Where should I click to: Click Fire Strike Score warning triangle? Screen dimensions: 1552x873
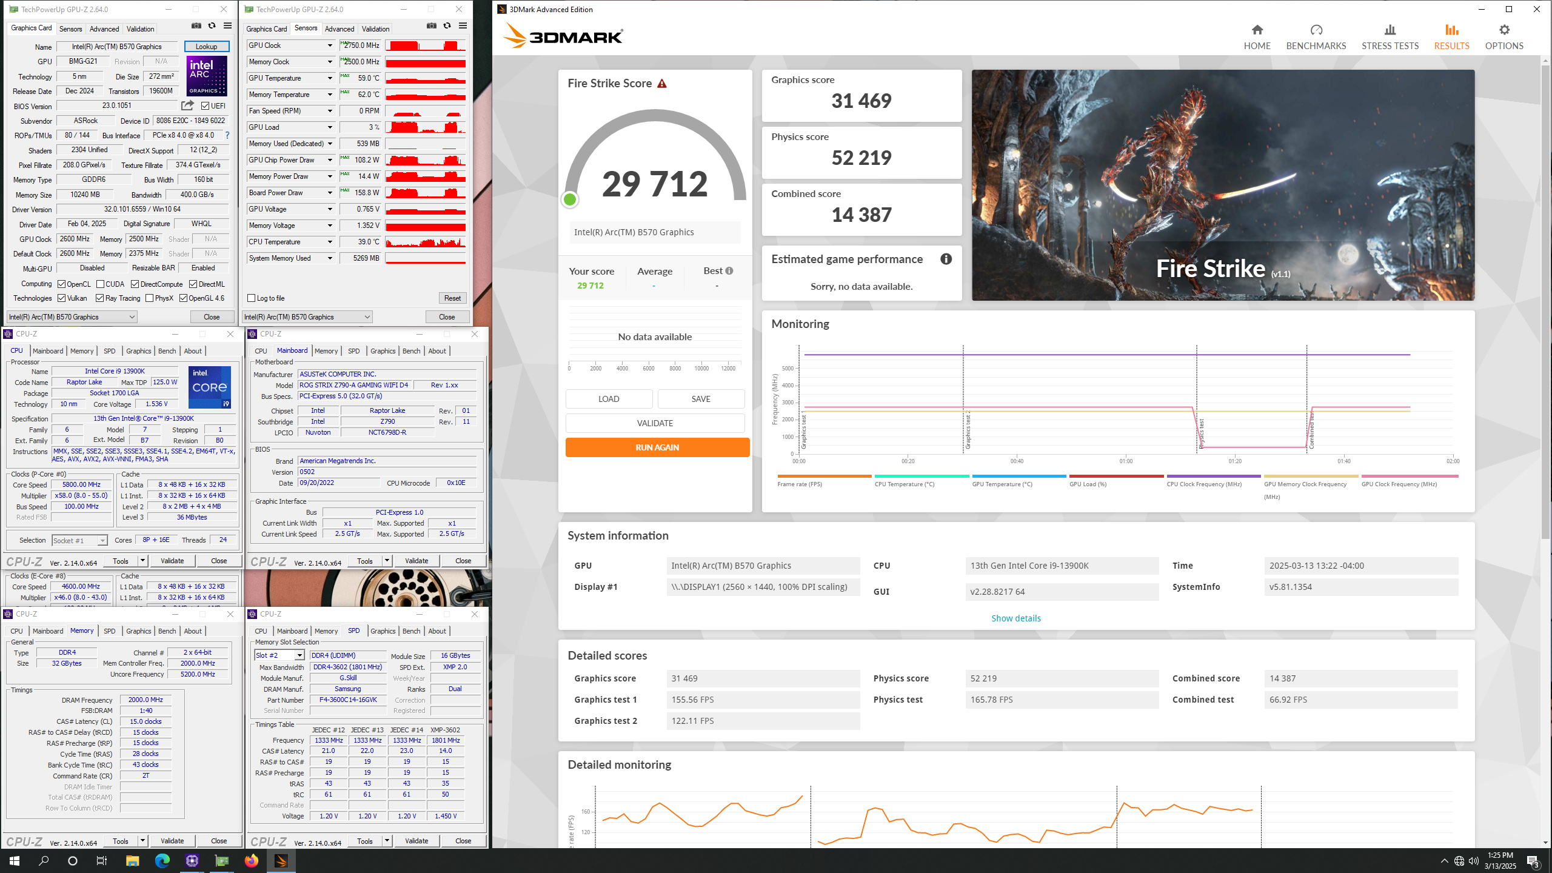662,84
